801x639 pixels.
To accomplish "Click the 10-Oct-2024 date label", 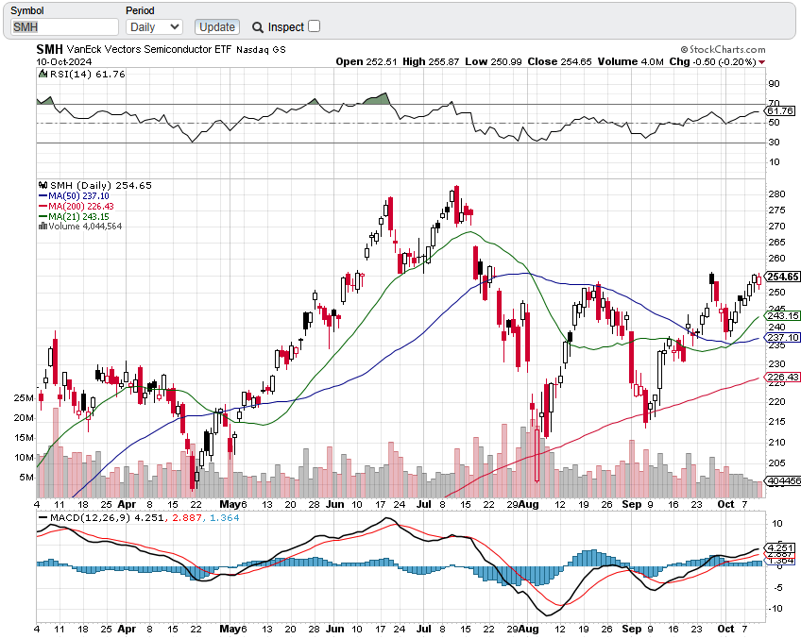I will (64, 61).
